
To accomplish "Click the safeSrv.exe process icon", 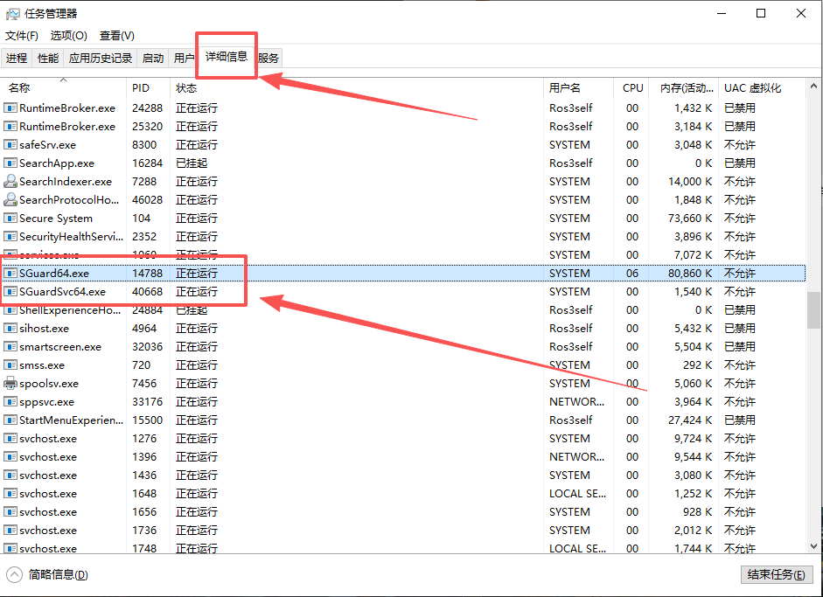I will point(10,145).
